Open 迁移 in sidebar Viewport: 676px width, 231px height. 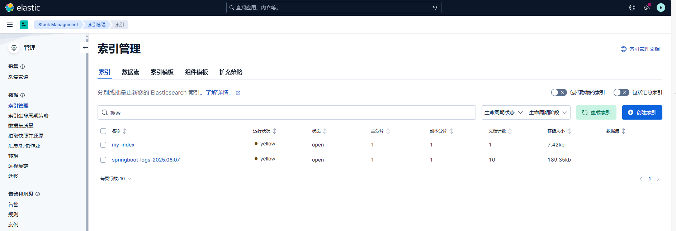(13, 176)
